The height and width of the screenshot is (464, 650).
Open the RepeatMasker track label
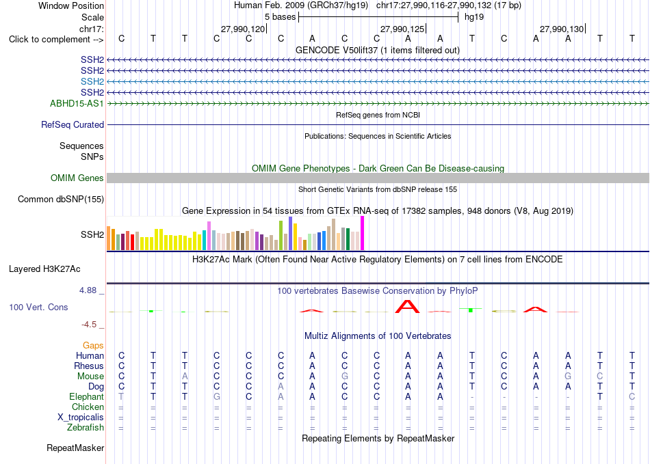click(75, 448)
